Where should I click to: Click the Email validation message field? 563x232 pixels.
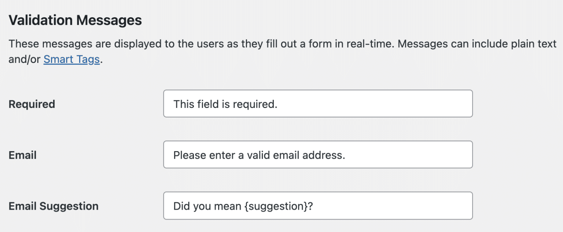pyautogui.click(x=317, y=154)
